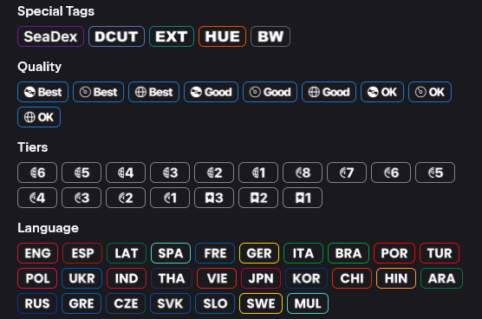Screen dimensions: 482x319
Task: Pick the KOR language tag
Action: (x=306, y=278)
